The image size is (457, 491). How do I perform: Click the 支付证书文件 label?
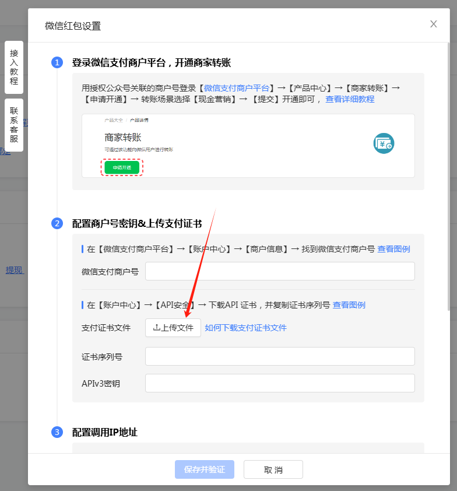coord(106,328)
